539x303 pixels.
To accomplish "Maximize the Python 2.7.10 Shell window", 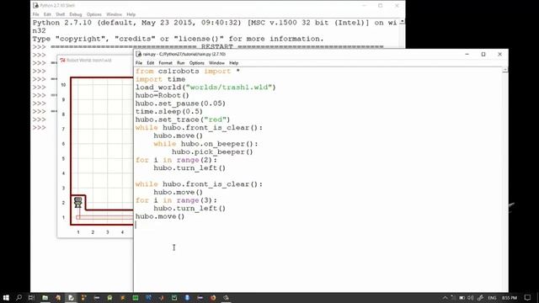I will pyautogui.click(x=380, y=6).
